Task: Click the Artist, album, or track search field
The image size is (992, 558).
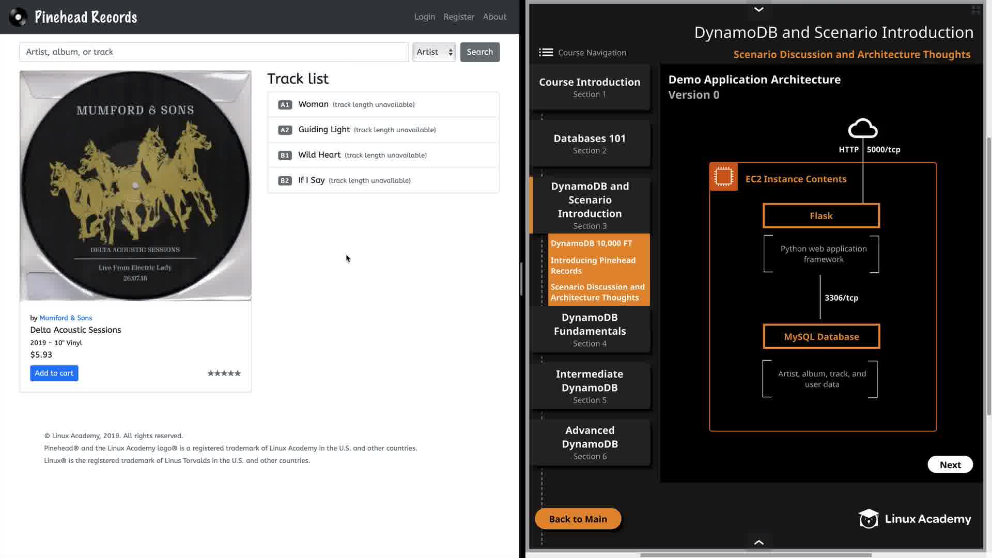Action: tap(214, 52)
